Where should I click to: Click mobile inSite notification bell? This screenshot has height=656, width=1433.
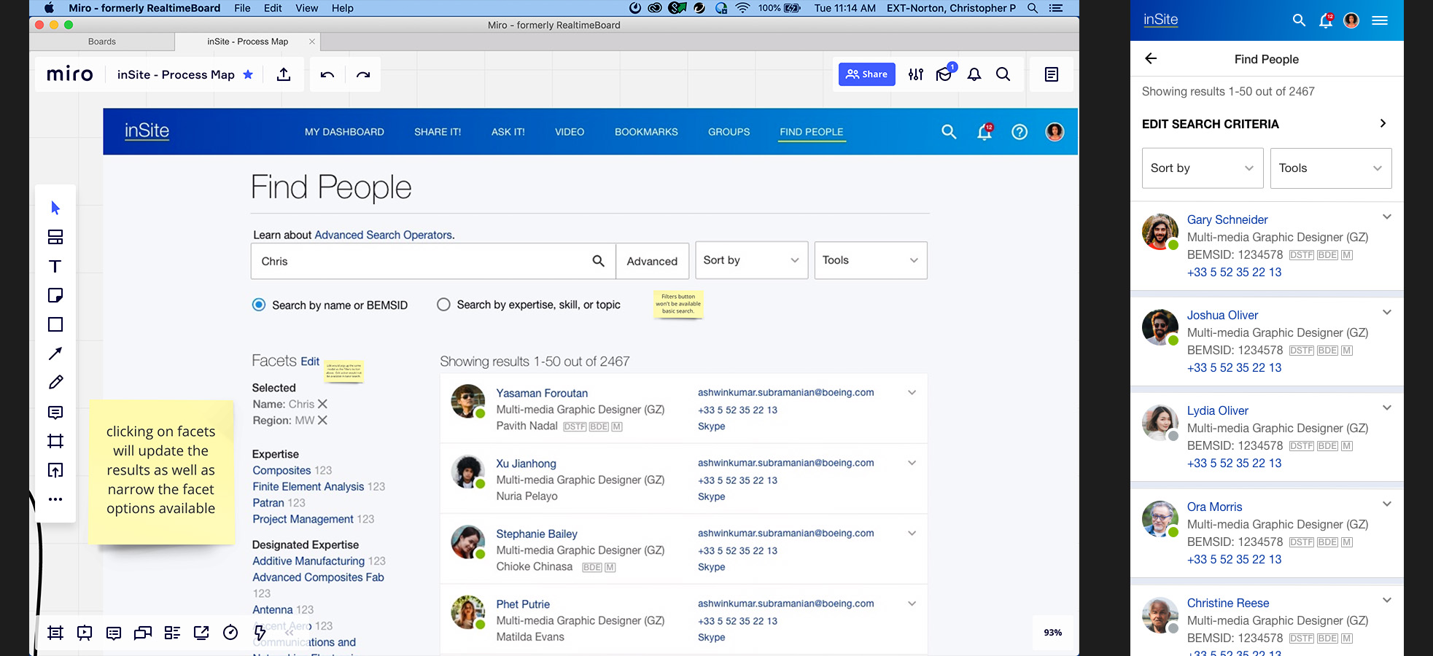pos(1326,20)
